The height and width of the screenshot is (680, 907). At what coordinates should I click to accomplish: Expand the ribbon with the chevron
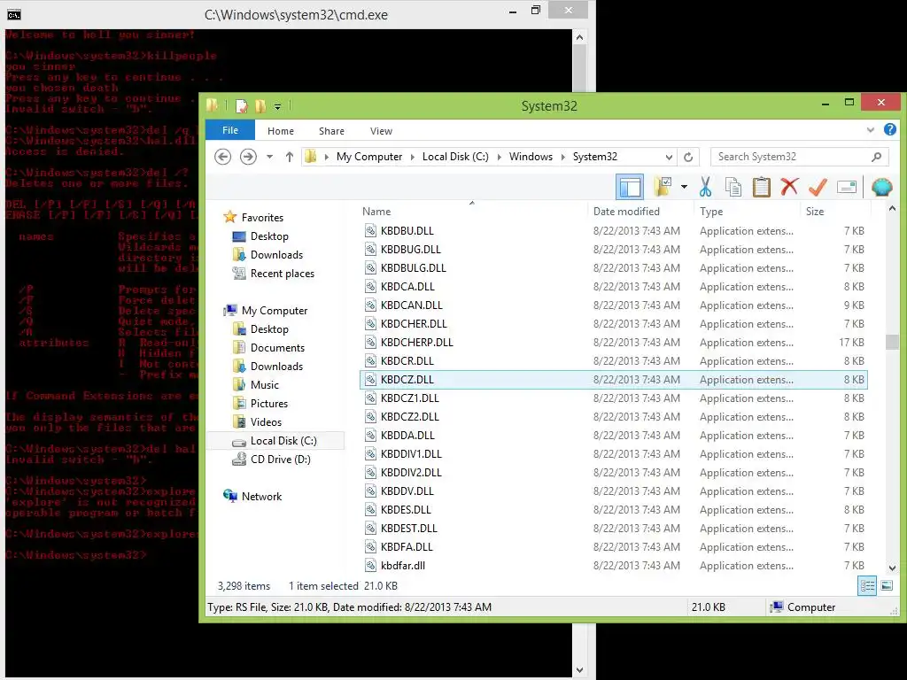(870, 130)
